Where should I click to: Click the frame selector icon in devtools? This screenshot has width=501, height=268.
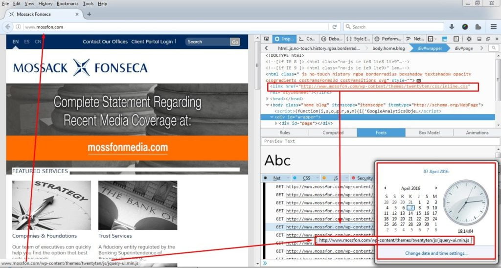click(432, 39)
